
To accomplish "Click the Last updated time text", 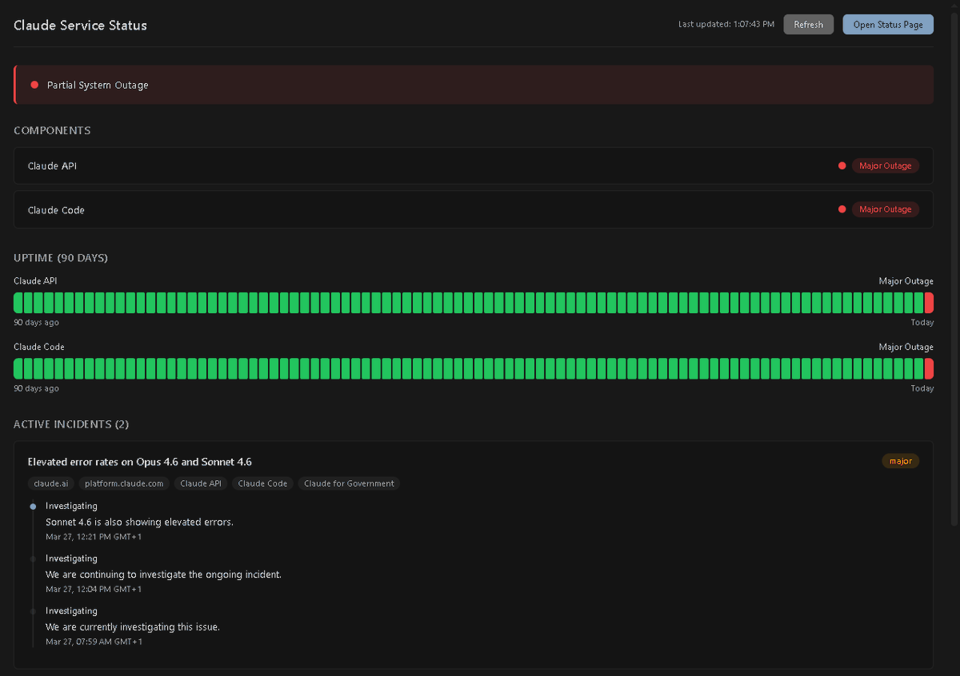I will pos(726,25).
